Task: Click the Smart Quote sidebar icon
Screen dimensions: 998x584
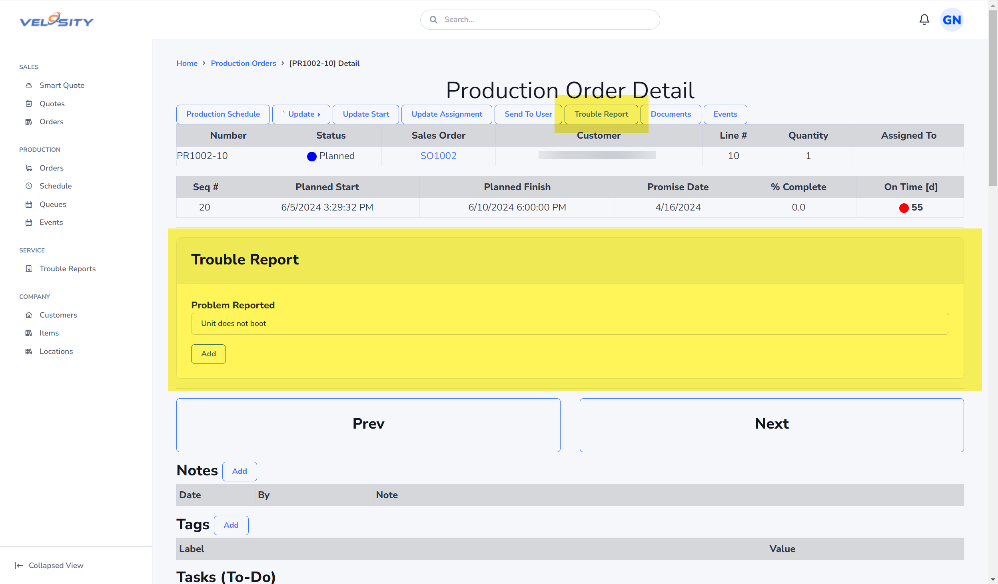Action: 29,85
